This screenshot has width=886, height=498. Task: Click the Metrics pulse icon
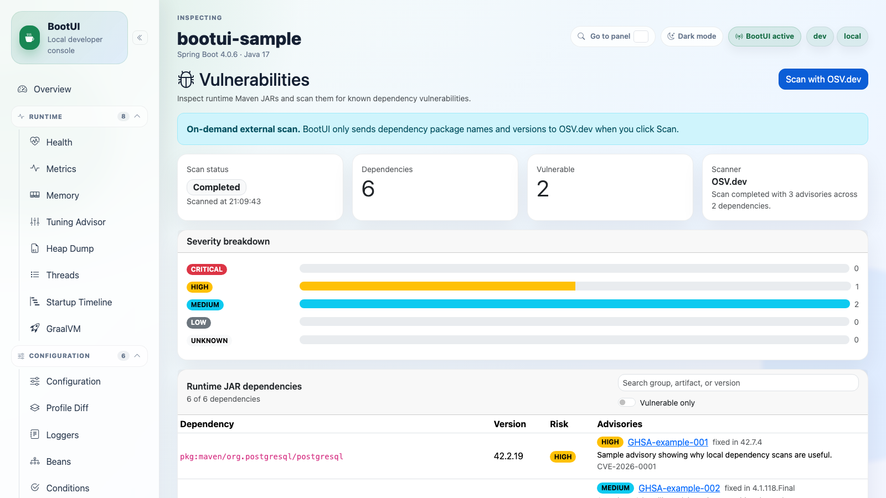point(35,168)
